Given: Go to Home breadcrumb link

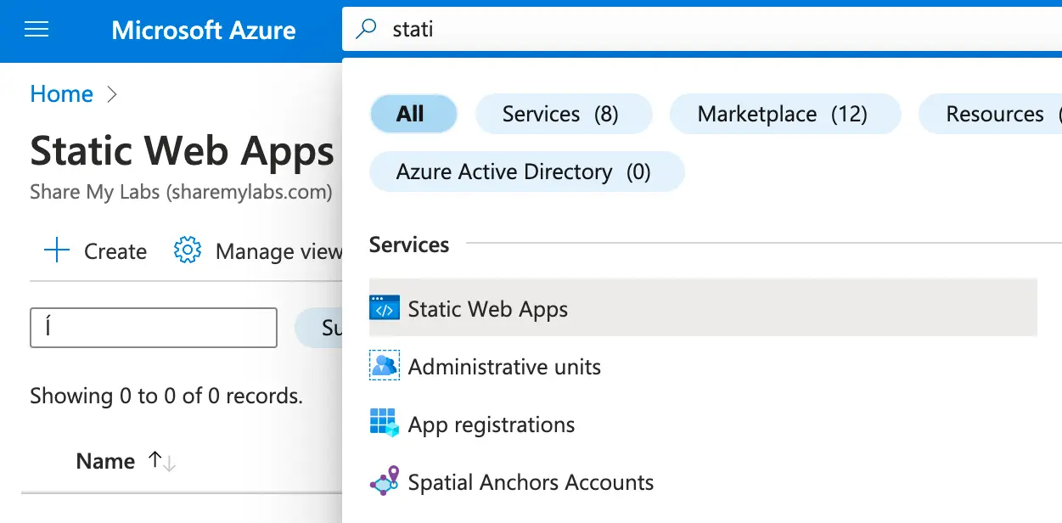Looking at the screenshot, I should coord(61,93).
